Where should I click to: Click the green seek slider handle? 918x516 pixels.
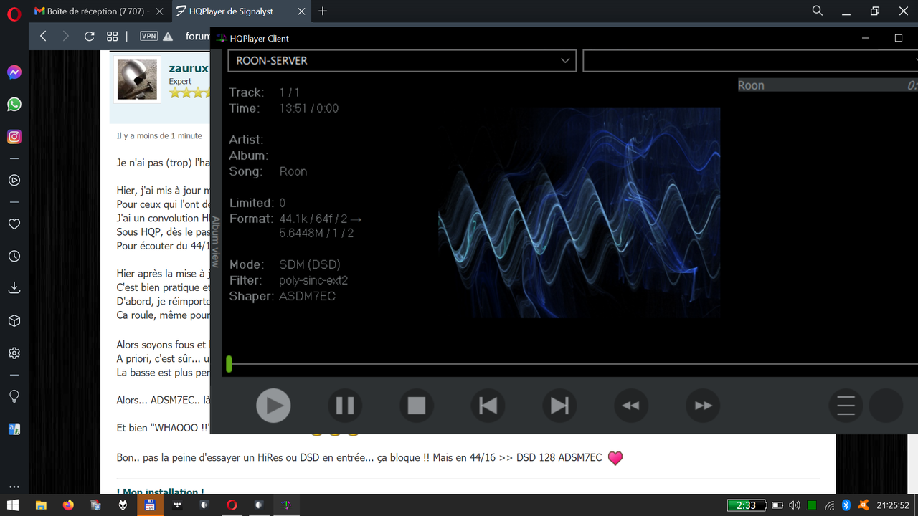point(229,364)
